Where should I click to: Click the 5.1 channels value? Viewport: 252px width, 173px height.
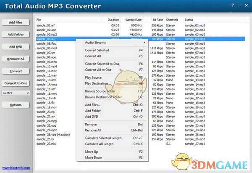[168, 144]
